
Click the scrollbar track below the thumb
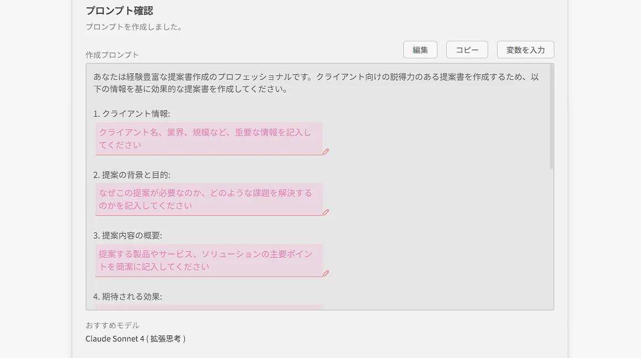pyautogui.click(x=551, y=237)
